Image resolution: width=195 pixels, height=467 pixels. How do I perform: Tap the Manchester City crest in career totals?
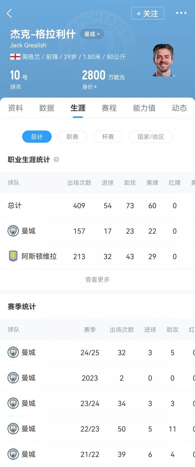[13, 231]
